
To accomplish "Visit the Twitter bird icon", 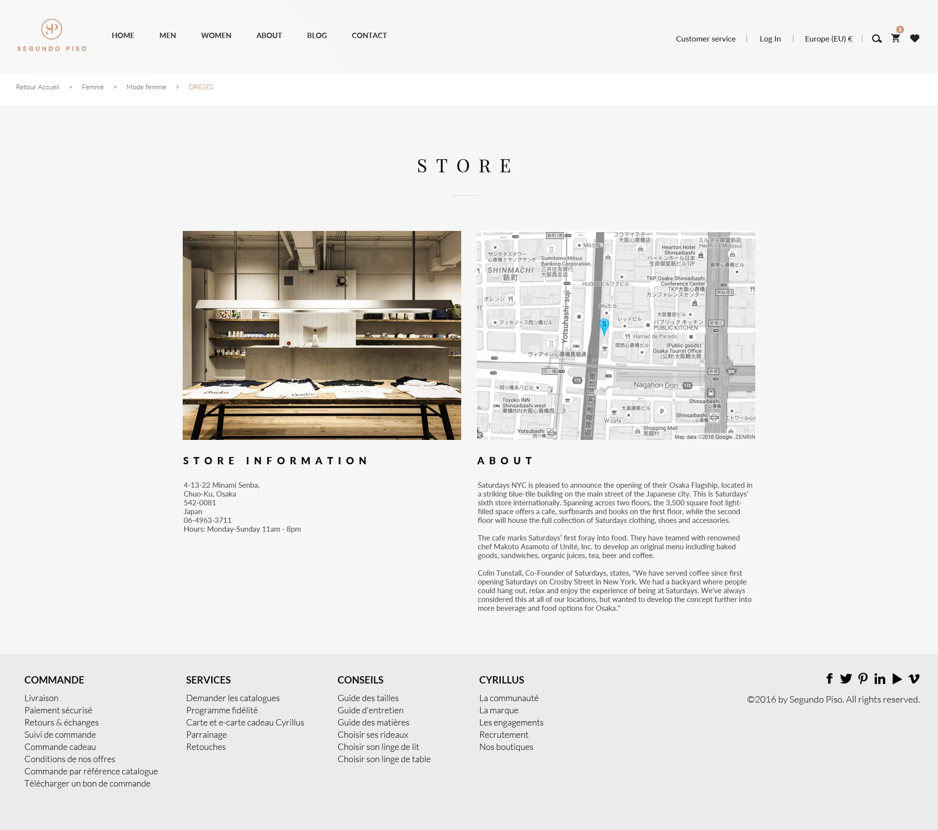I will 846,679.
